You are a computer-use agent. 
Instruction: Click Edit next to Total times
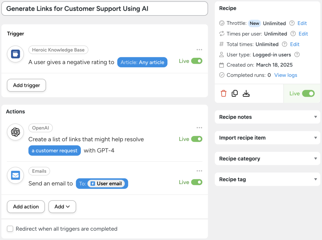tap(295, 44)
